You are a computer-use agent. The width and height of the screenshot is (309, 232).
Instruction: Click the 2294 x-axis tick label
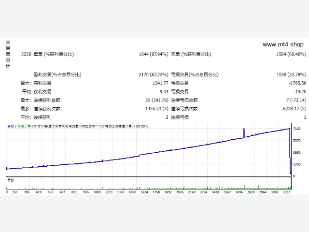[x=203, y=192]
